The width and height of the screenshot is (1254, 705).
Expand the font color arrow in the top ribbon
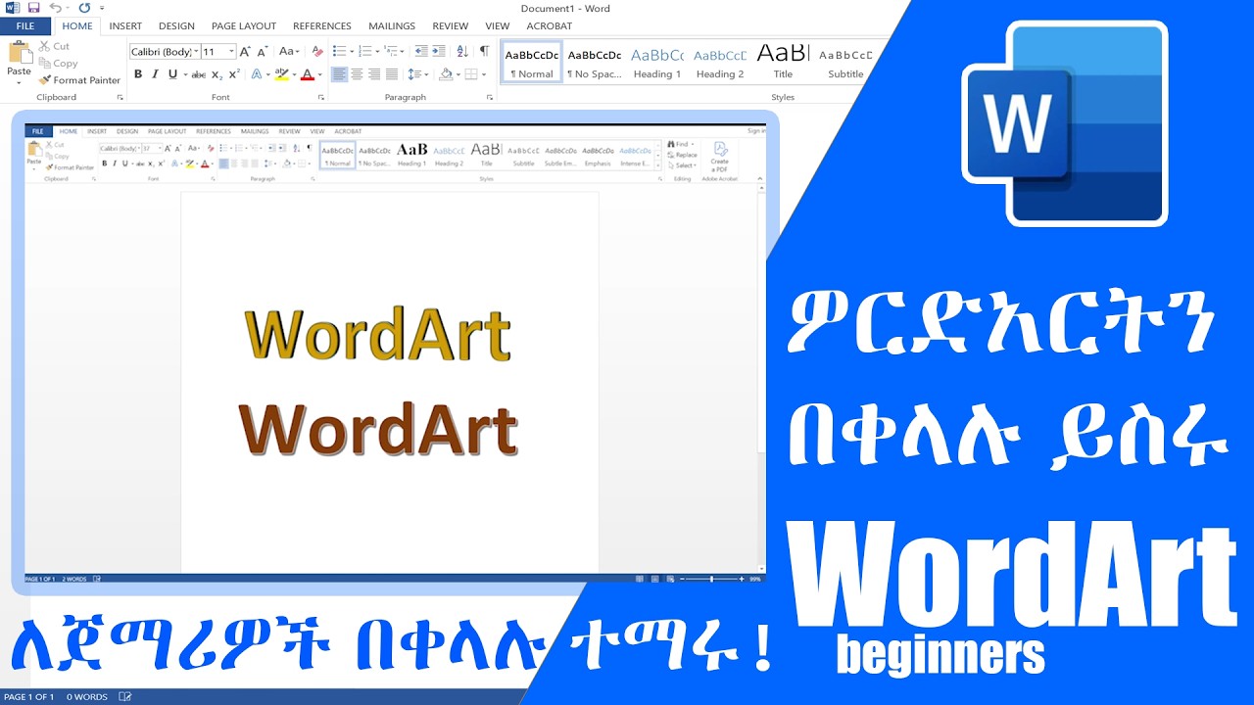(x=319, y=74)
